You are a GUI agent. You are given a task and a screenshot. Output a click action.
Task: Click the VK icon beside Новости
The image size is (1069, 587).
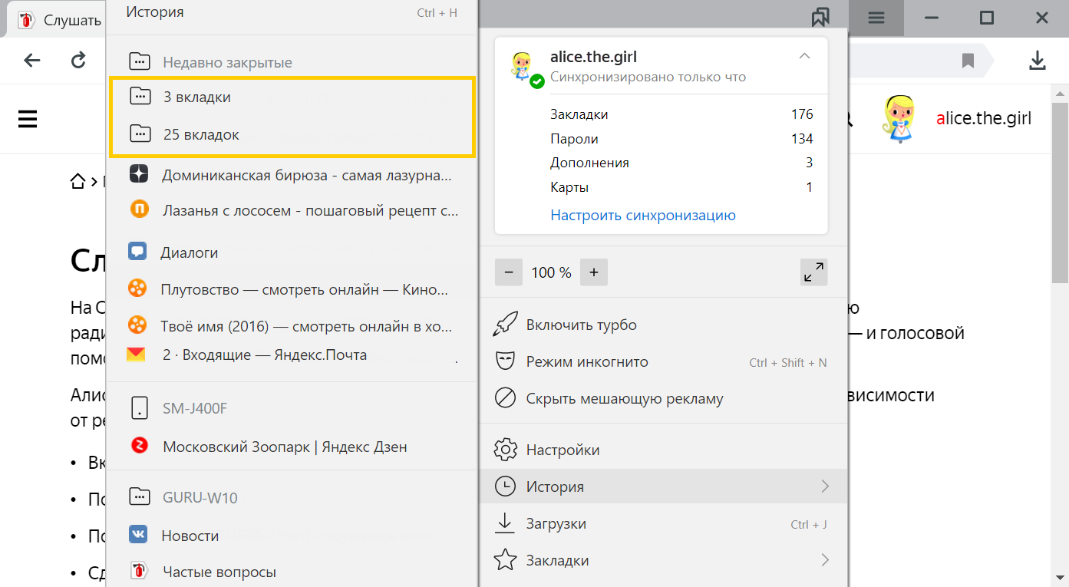point(139,536)
